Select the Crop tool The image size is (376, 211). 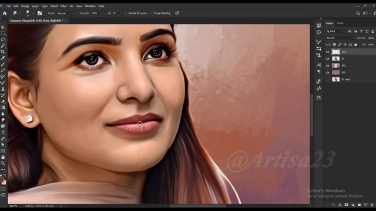click(3, 52)
